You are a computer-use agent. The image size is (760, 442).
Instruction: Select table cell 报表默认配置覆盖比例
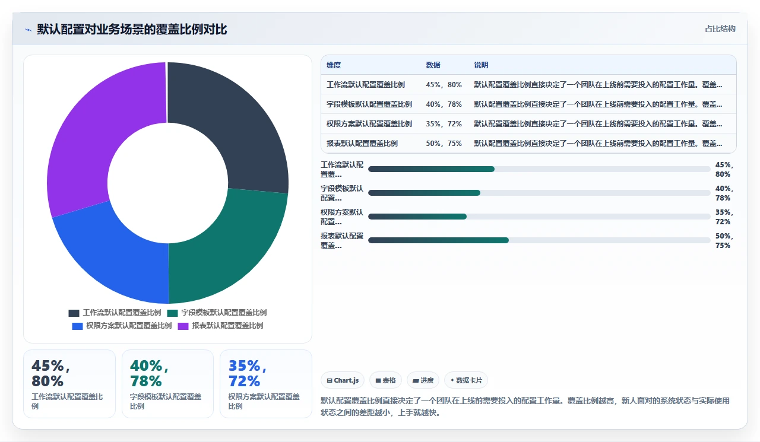click(x=362, y=144)
